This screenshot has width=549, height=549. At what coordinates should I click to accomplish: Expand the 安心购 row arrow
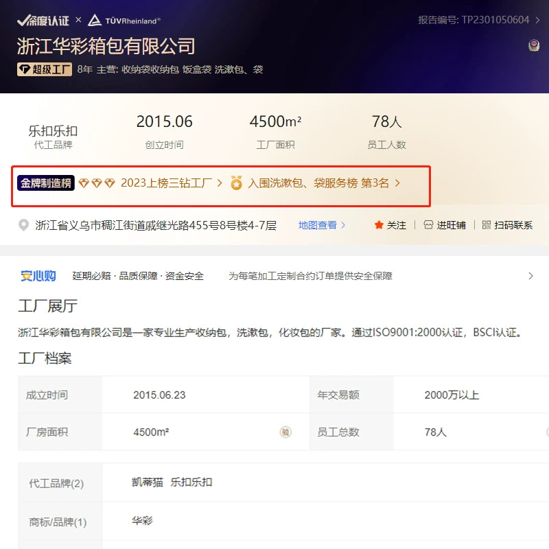[530, 276]
